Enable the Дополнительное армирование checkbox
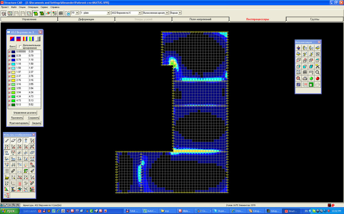344x214 pixels. (21, 46)
